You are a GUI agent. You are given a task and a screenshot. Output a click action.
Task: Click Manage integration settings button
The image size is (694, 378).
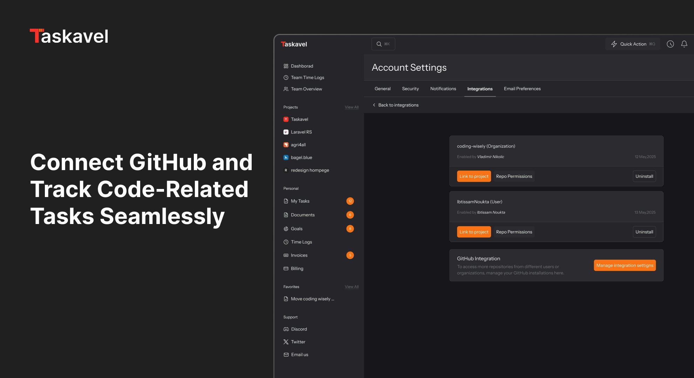[x=624, y=266]
